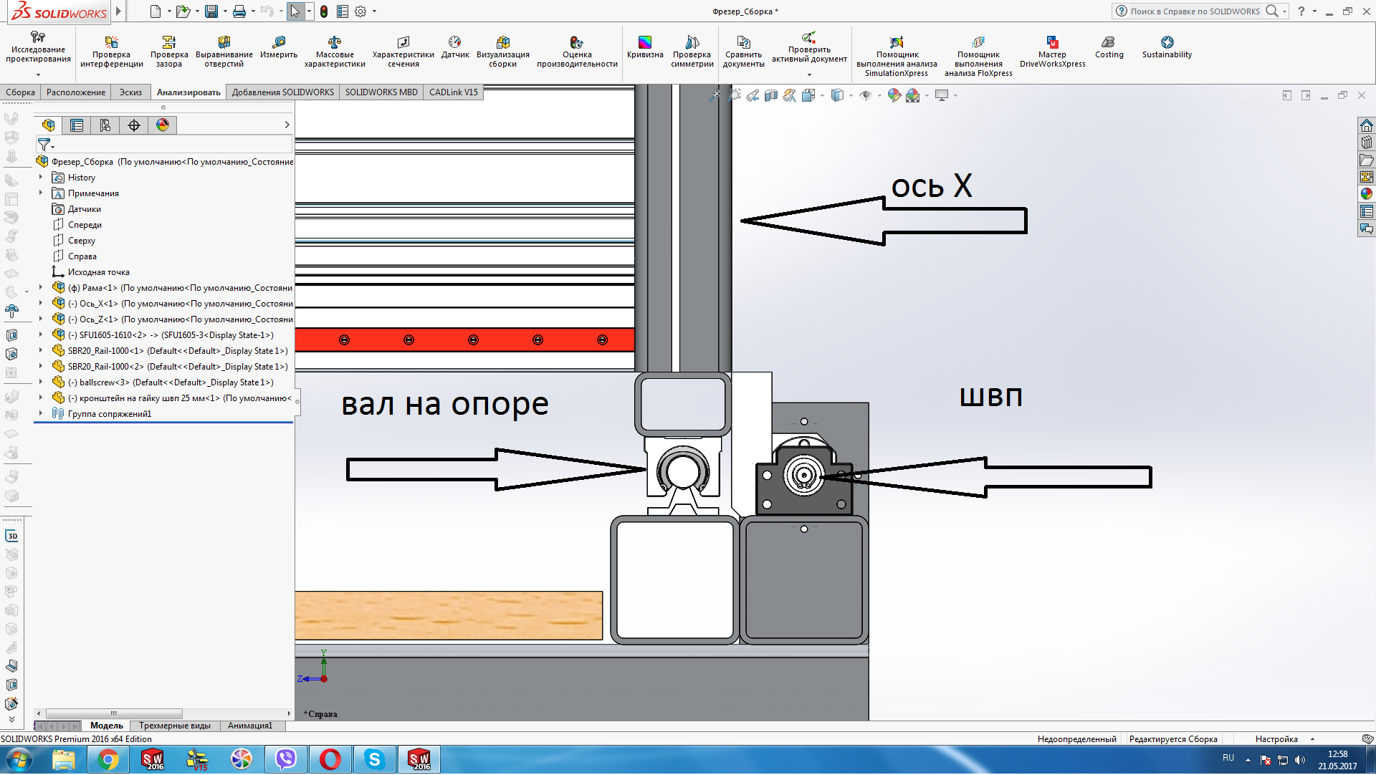Viewport: 1376px width, 775px height.
Task: Open the Costing tool
Action: [1109, 47]
